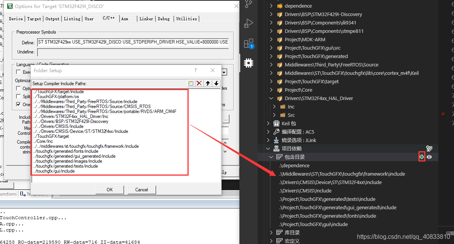Expand the 库目录 section
Viewport: 454px width, 244px height.
(x=271, y=233)
